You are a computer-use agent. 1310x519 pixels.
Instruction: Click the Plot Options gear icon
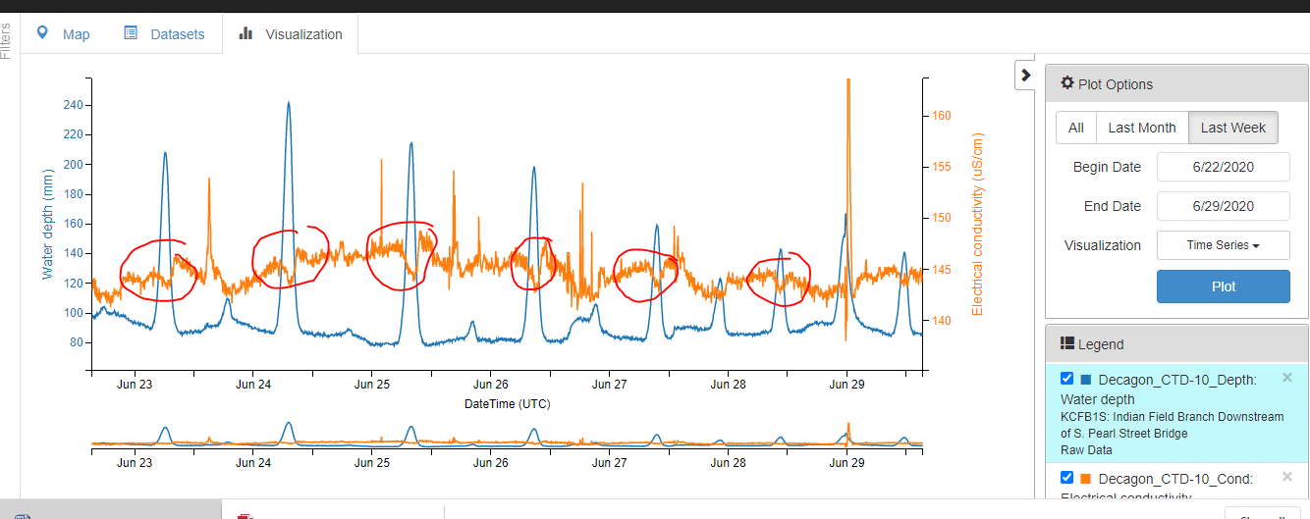pos(1067,84)
